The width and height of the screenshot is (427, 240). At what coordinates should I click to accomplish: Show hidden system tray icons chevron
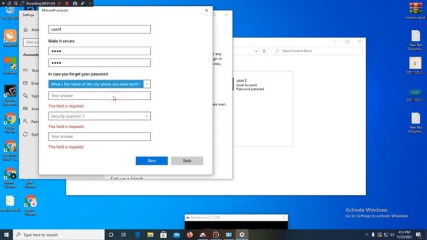click(367, 235)
